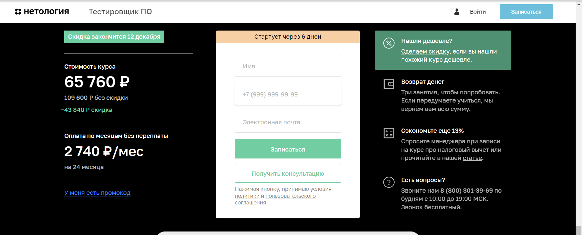Click the percent discount icon

pyautogui.click(x=389, y=43)
